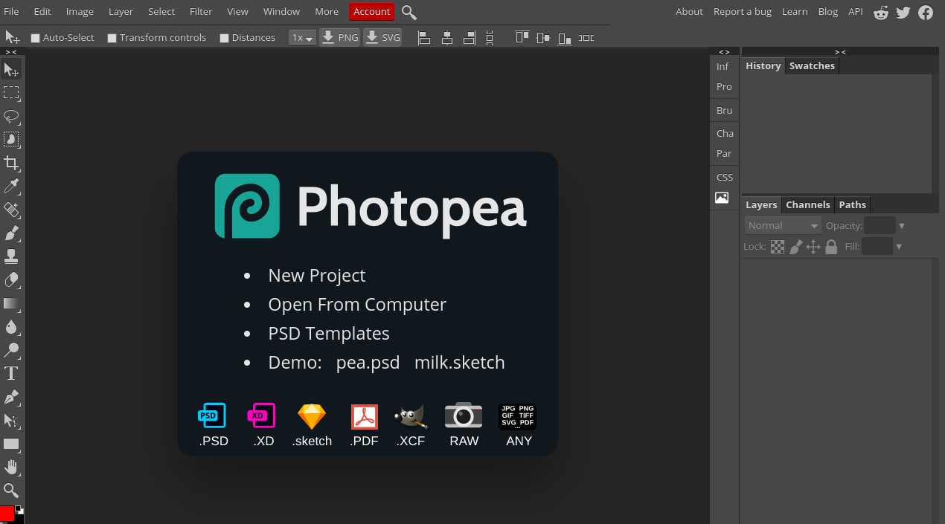Open the Facebook icon link
This screenshot has width=945, height=524.
tap(926, 12)
